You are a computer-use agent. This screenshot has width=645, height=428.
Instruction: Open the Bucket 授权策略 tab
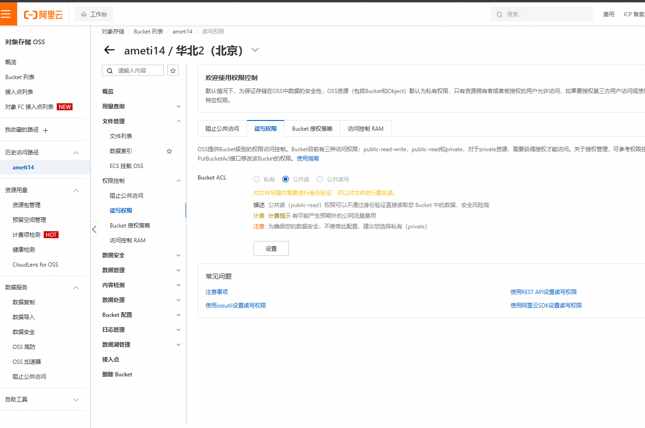click(x=312, y=128)
